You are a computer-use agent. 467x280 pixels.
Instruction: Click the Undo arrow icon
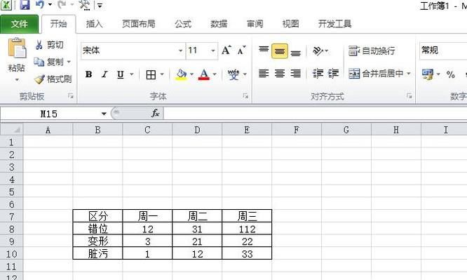coord(39,4)
